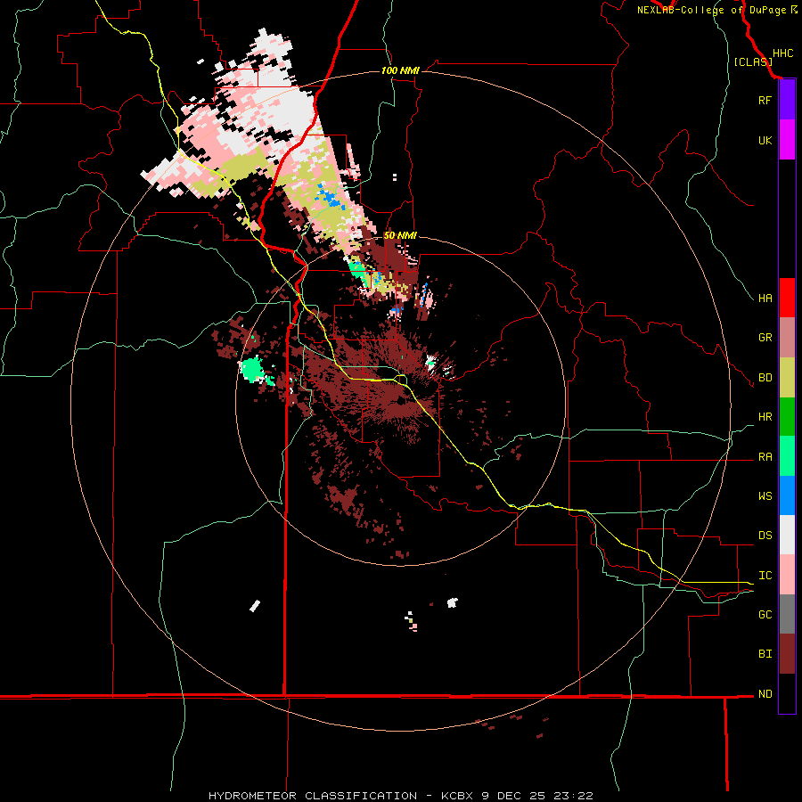Click the red HA legend color swatch
This screenshot has height=802, width=802.
click(787, 298)
